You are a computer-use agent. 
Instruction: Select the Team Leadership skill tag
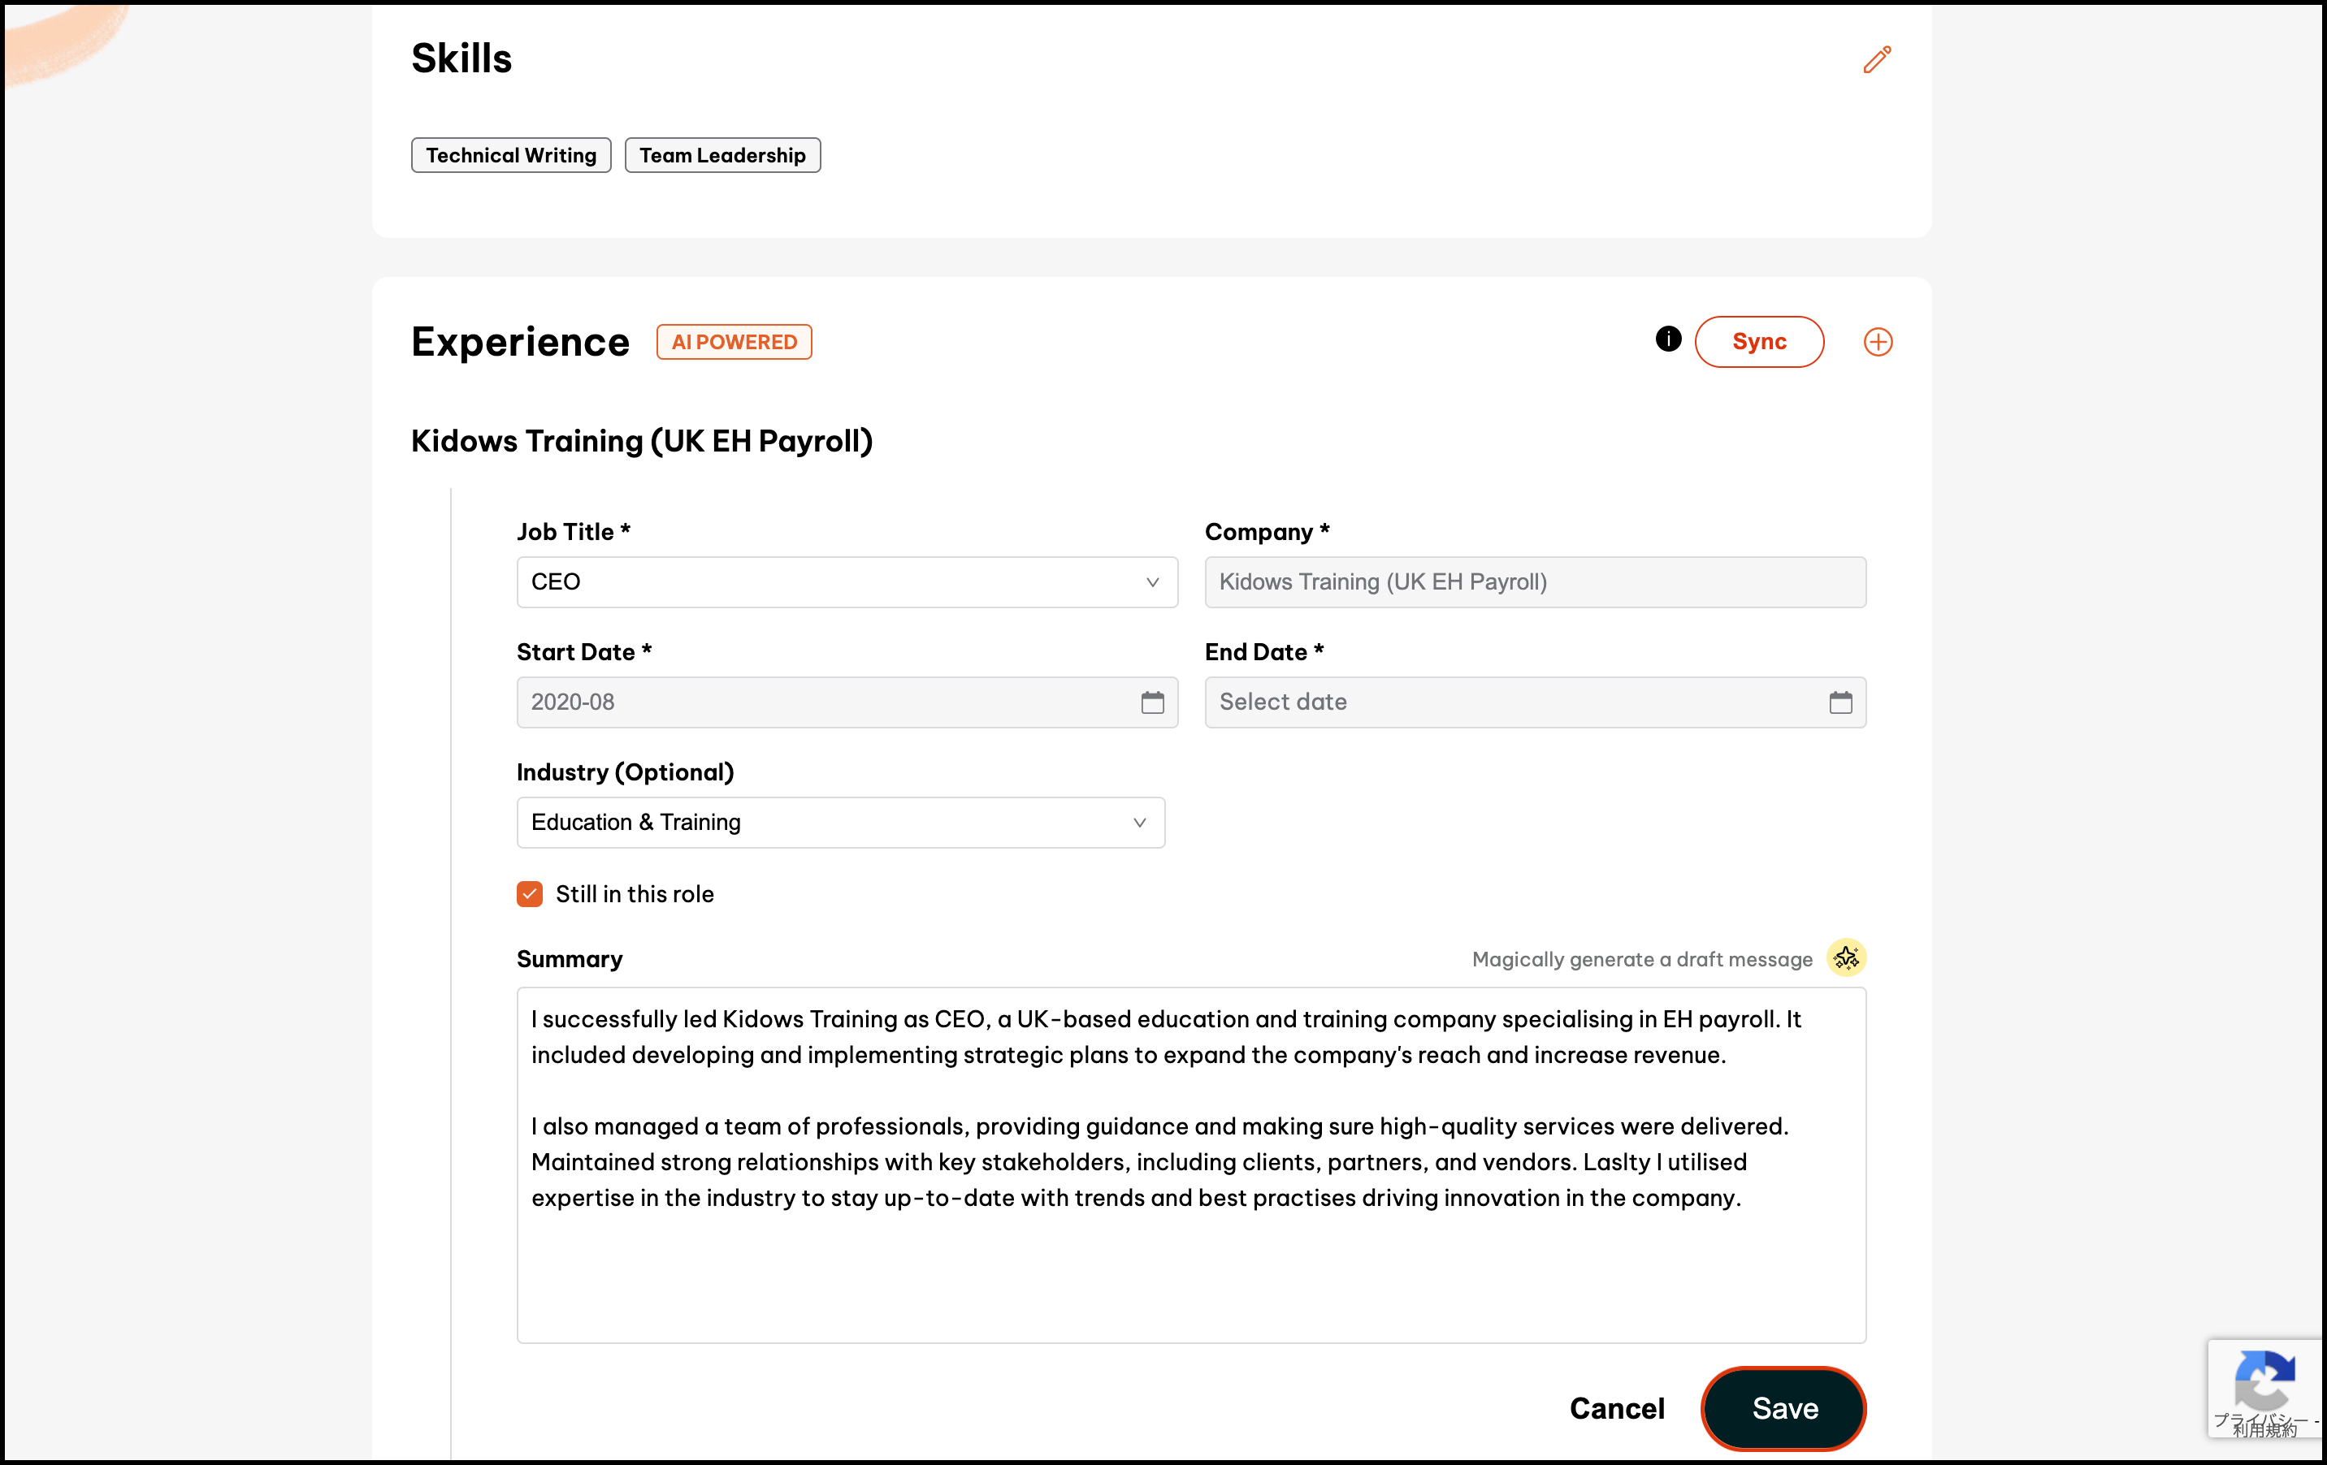(721, 155)
